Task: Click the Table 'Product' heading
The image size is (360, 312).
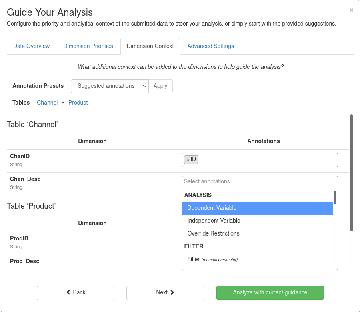Action: [31, 206]
